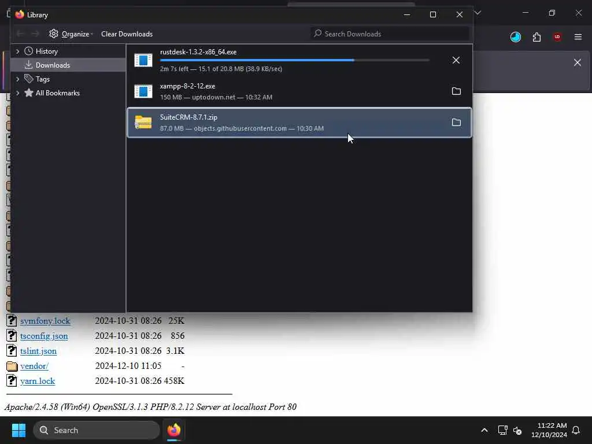Click the Firefox logo in Library title bar

pyautogui.click(x=20, y=14)
